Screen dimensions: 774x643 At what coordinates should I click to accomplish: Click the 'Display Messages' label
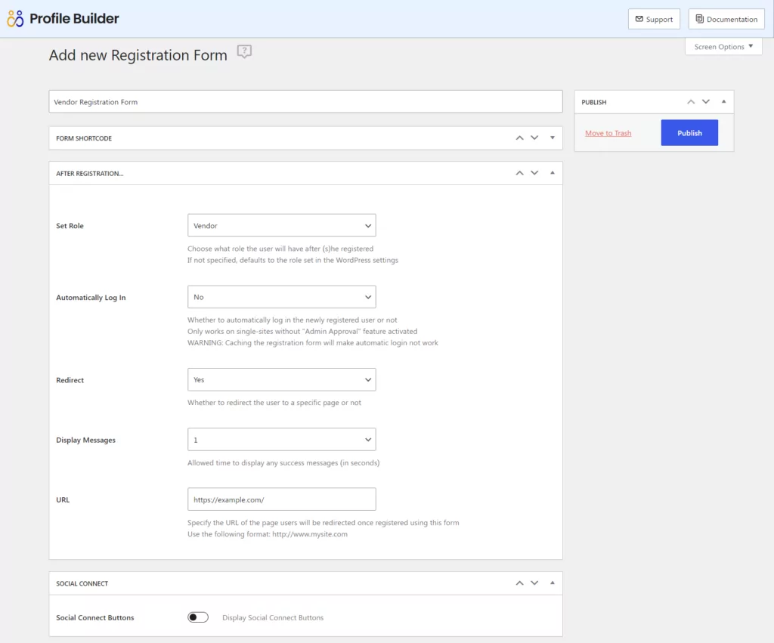point(86,441)
